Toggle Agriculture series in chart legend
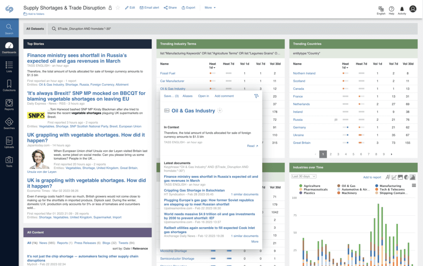This screenshot has height=266, width=423. 310,186
